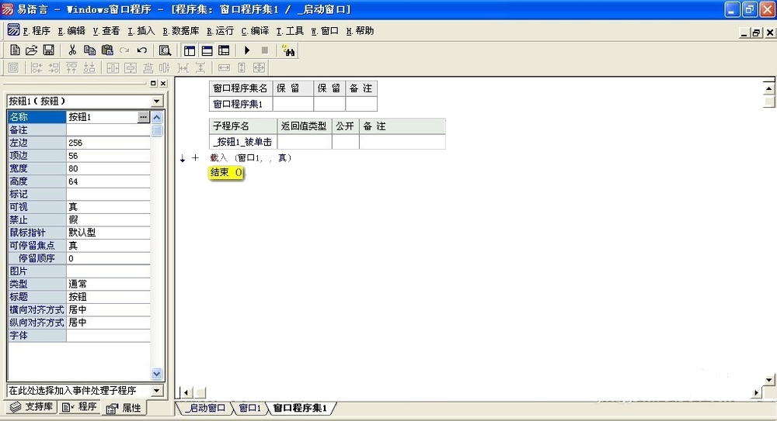The image size is (777, 421).
Task: Click the Paste clipboard icon
Action: coord(107,50)
